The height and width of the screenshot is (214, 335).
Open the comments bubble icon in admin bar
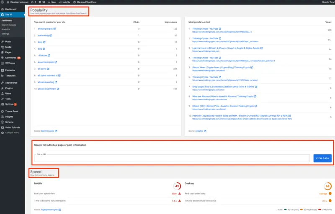[x=40, y=2]
